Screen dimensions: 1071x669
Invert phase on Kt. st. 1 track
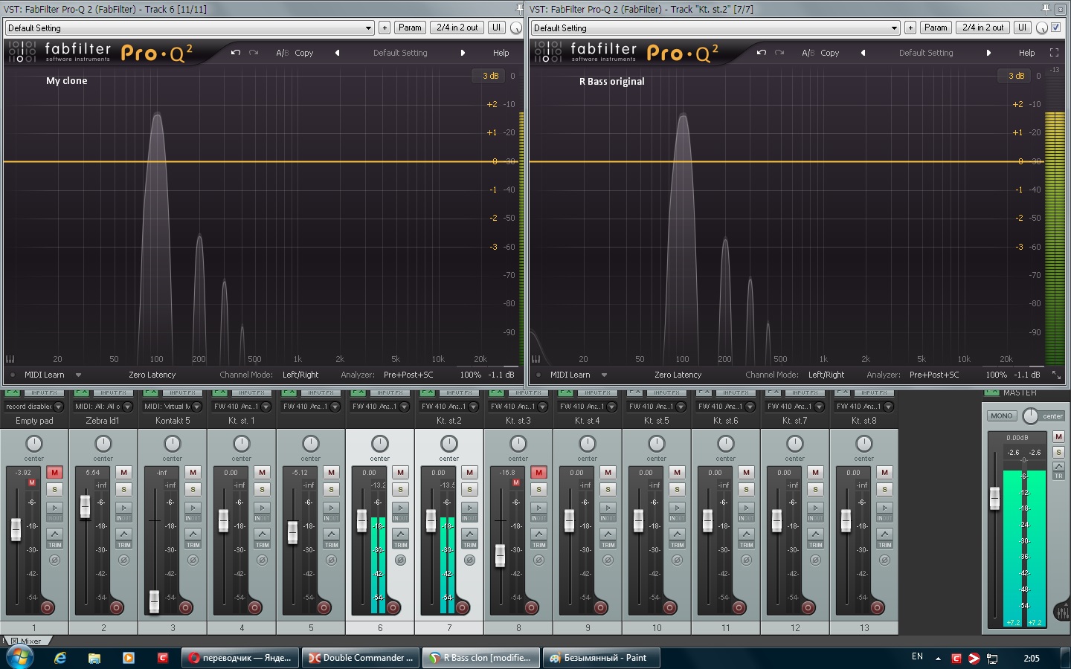pyautogui.click(x=262, y=560)
